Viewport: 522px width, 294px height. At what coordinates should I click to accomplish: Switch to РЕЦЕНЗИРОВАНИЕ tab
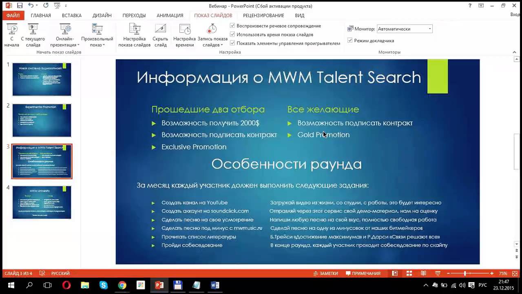263,16
